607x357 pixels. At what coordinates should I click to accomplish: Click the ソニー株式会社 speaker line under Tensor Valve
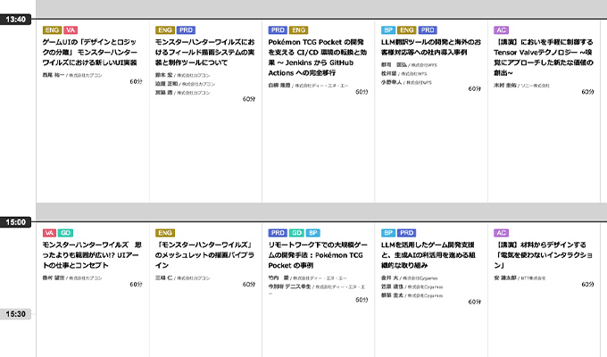coord(522,86)
